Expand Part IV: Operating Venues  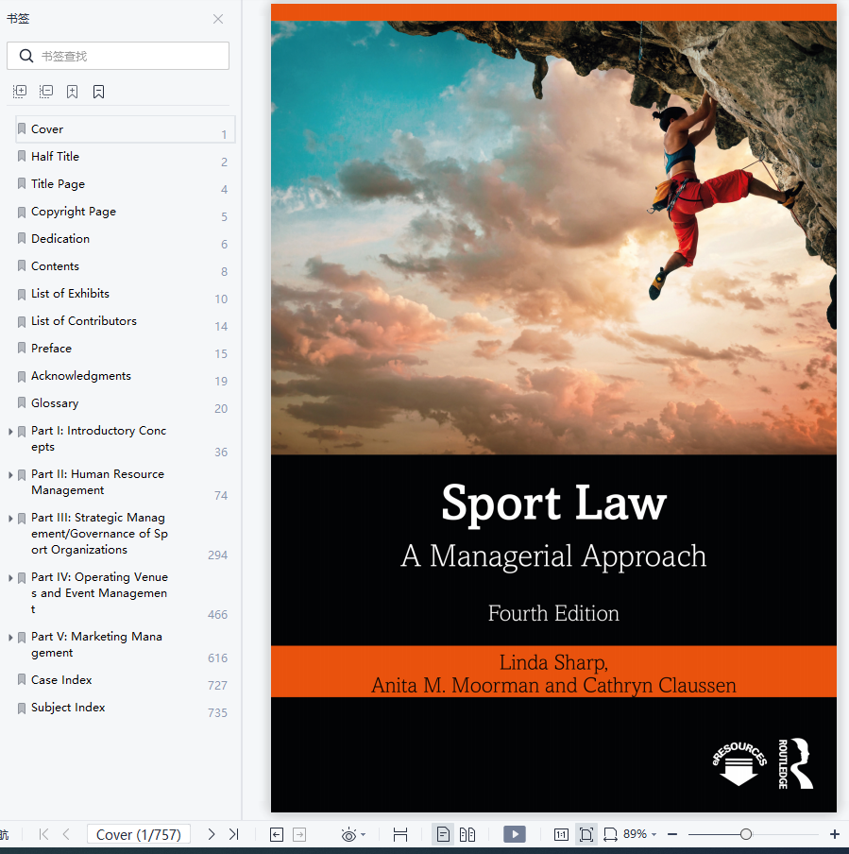[x=10, y=578]
